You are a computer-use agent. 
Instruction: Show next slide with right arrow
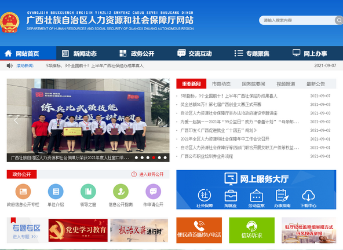coord(160,120)
